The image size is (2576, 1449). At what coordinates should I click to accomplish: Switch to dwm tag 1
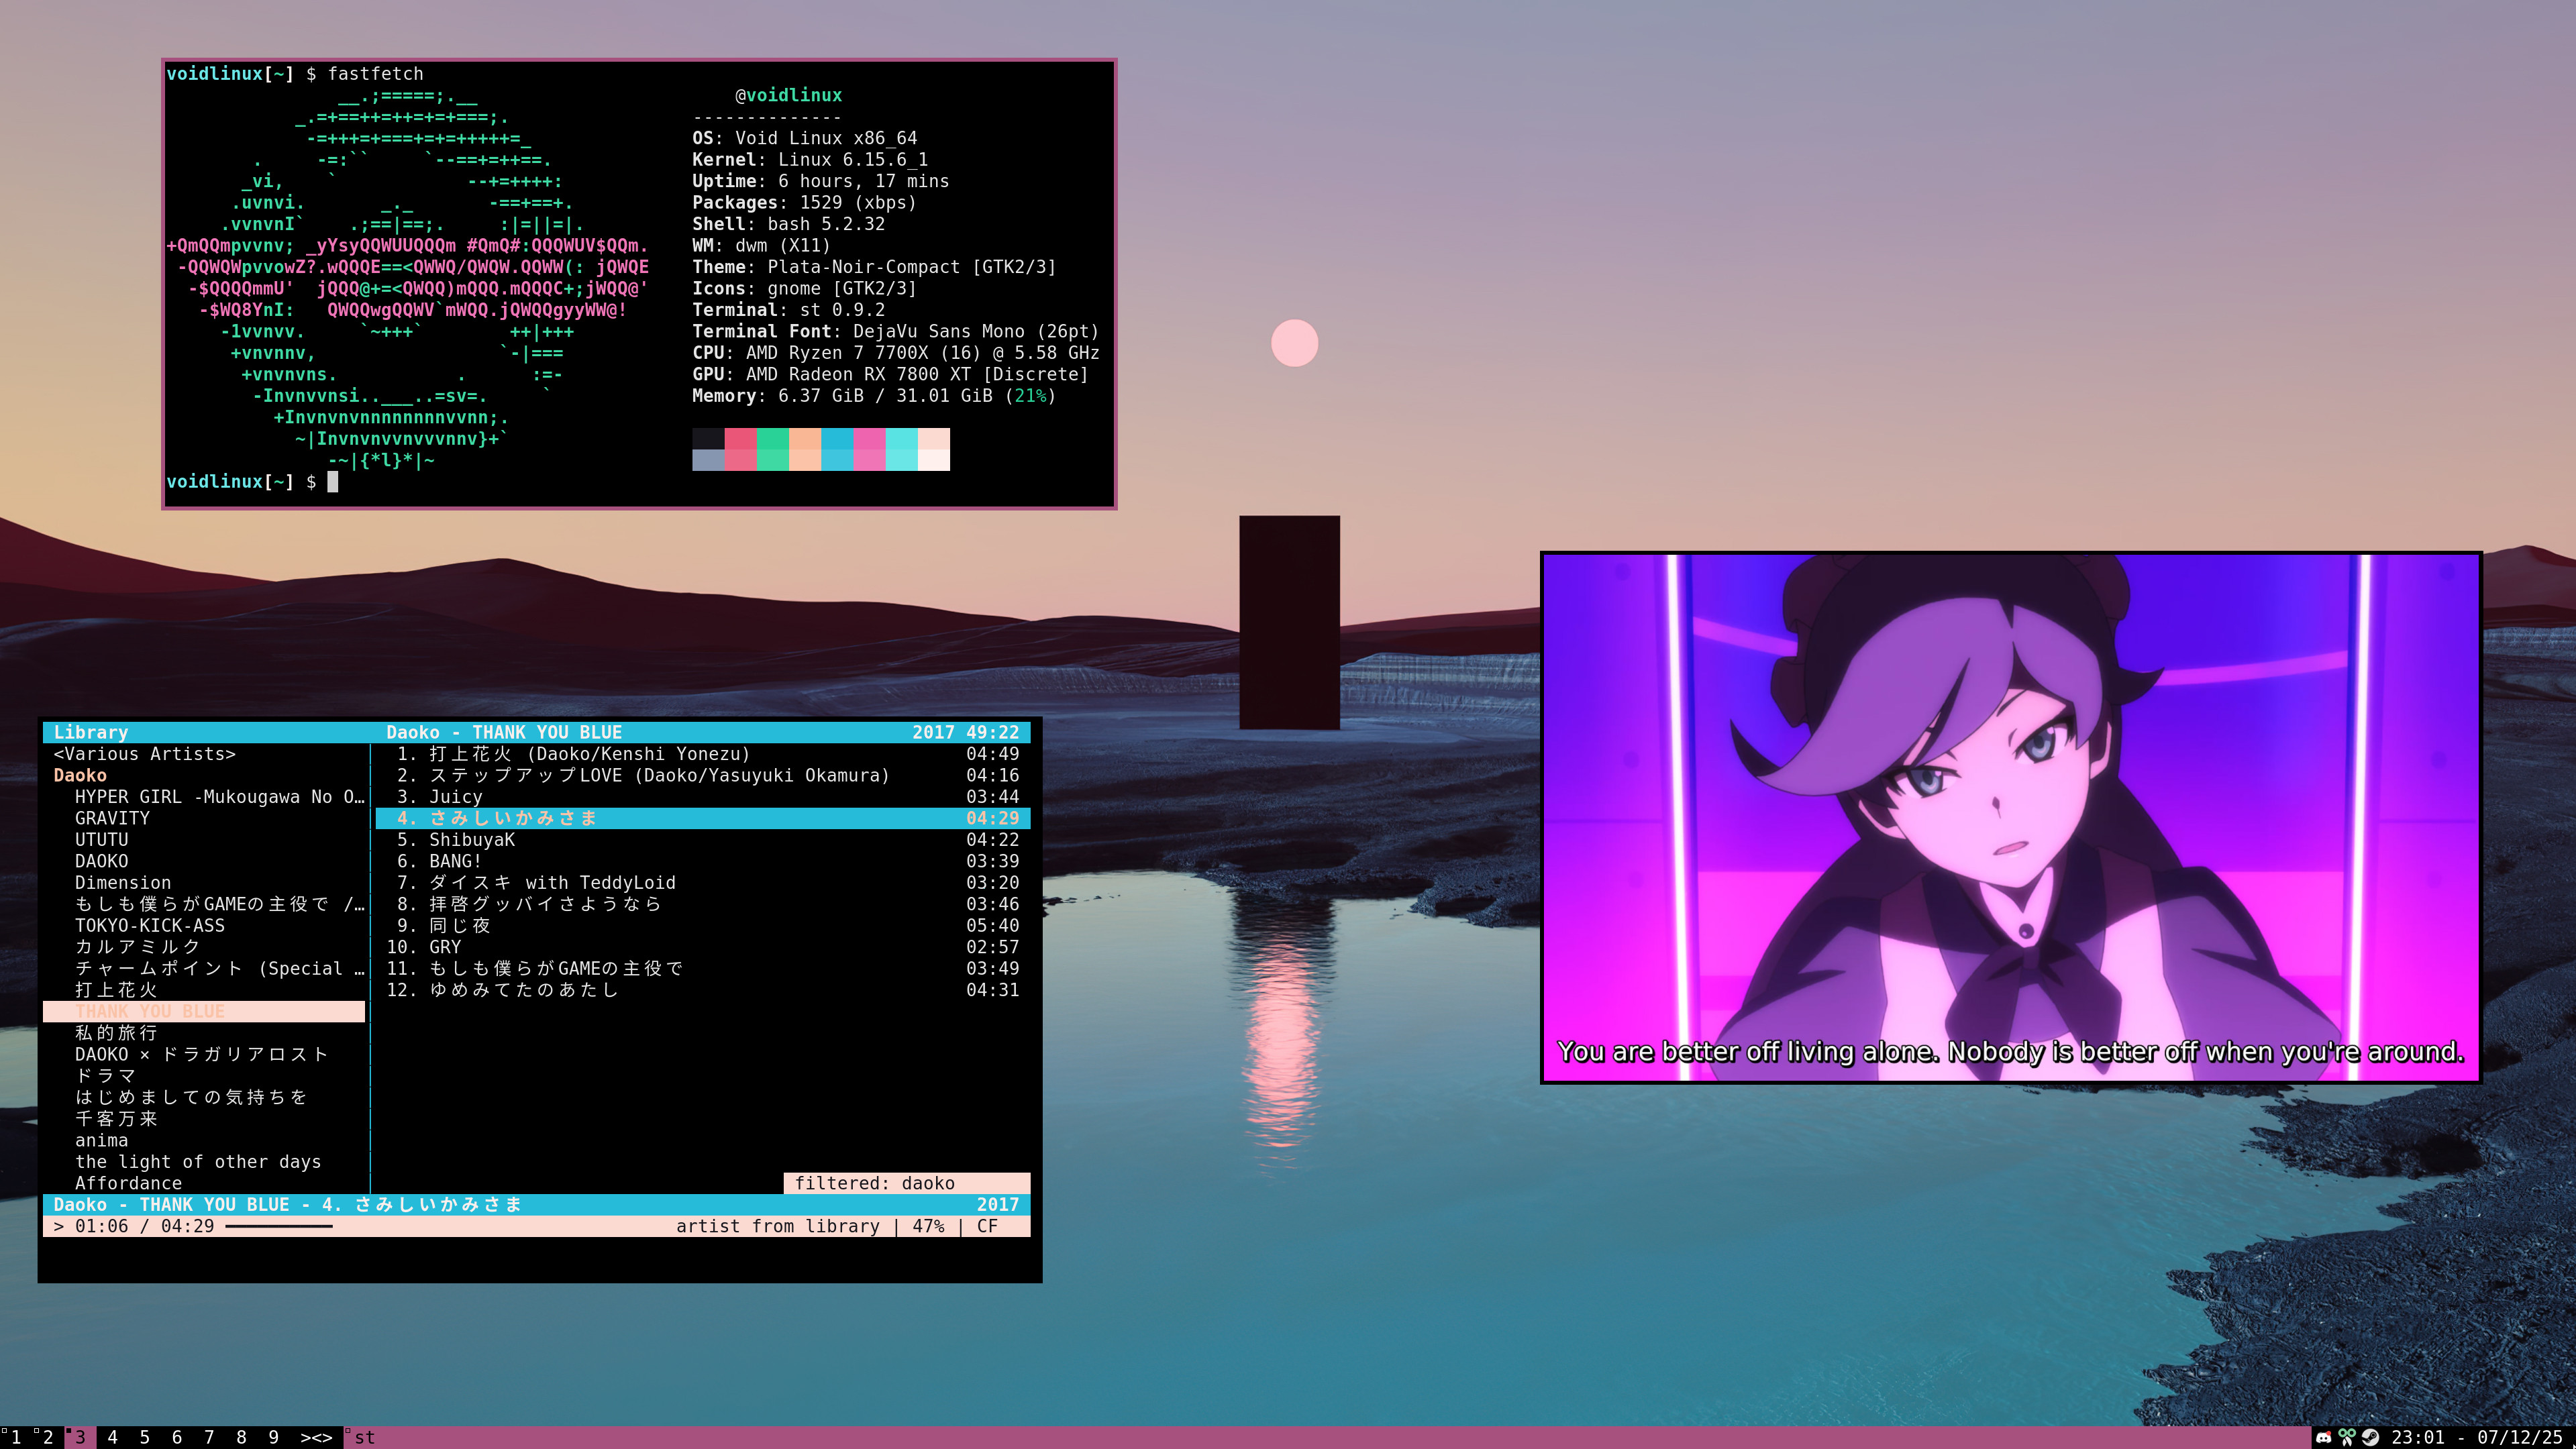[16, 1437]
